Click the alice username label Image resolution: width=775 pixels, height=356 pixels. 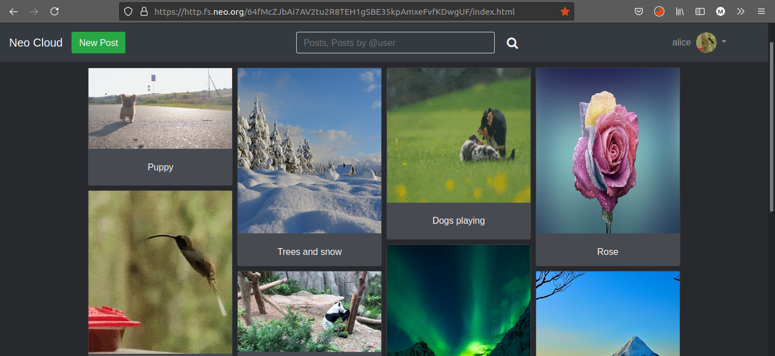tap(681, 43)
